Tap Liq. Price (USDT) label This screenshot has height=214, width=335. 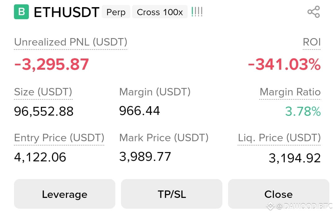(279, 138)
